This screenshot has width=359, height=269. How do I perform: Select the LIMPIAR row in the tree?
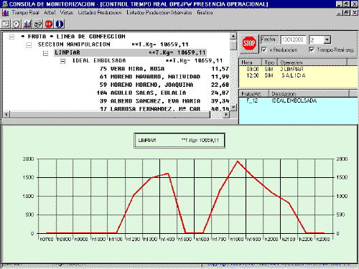point(130,52)
